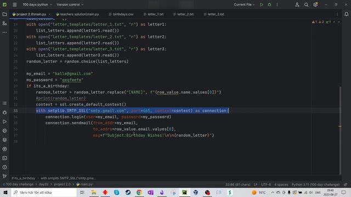Open Search Everywhere magnifier

point(306,4)
